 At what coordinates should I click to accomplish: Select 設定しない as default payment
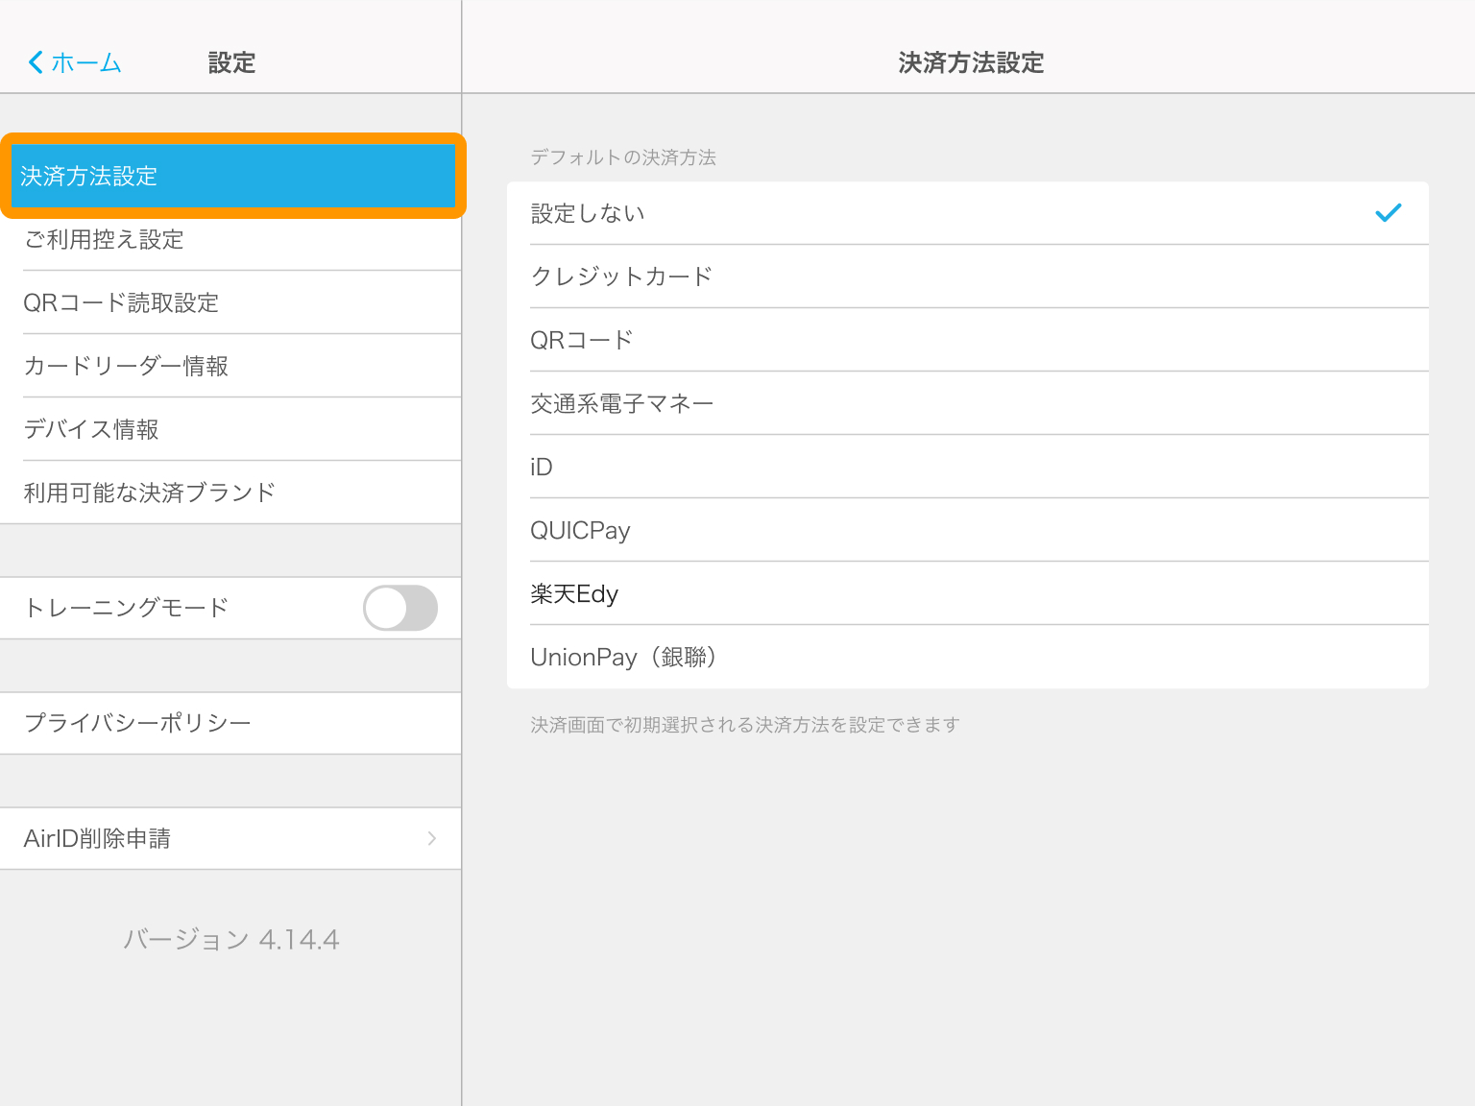968,213
